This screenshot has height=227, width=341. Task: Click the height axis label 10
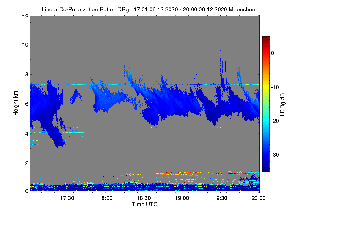25,45
